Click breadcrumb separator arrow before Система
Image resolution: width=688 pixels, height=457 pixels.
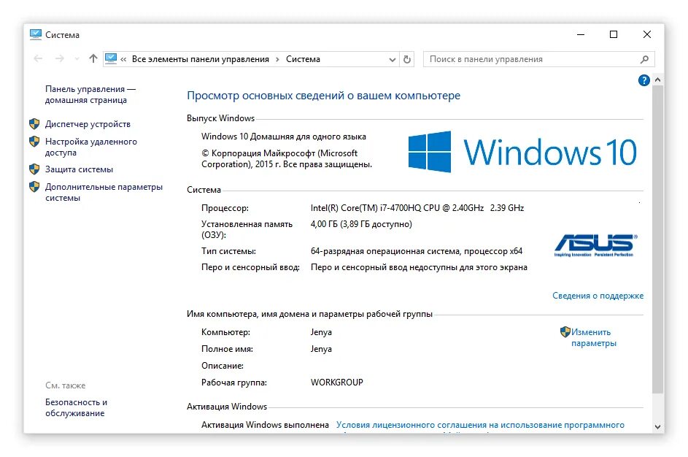[277, 59]
